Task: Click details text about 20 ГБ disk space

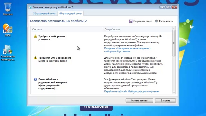Action: tap(133, 65)
